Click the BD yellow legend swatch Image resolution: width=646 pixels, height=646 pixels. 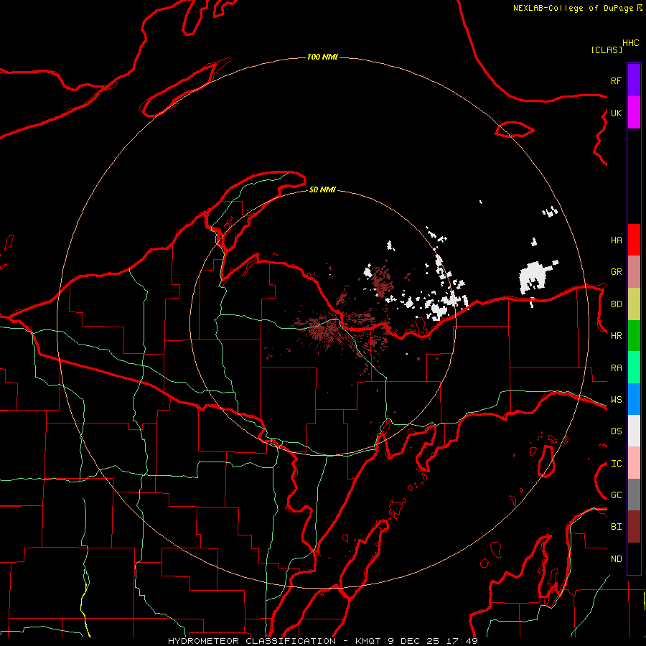pyautogui.click(x=634, y=304)
